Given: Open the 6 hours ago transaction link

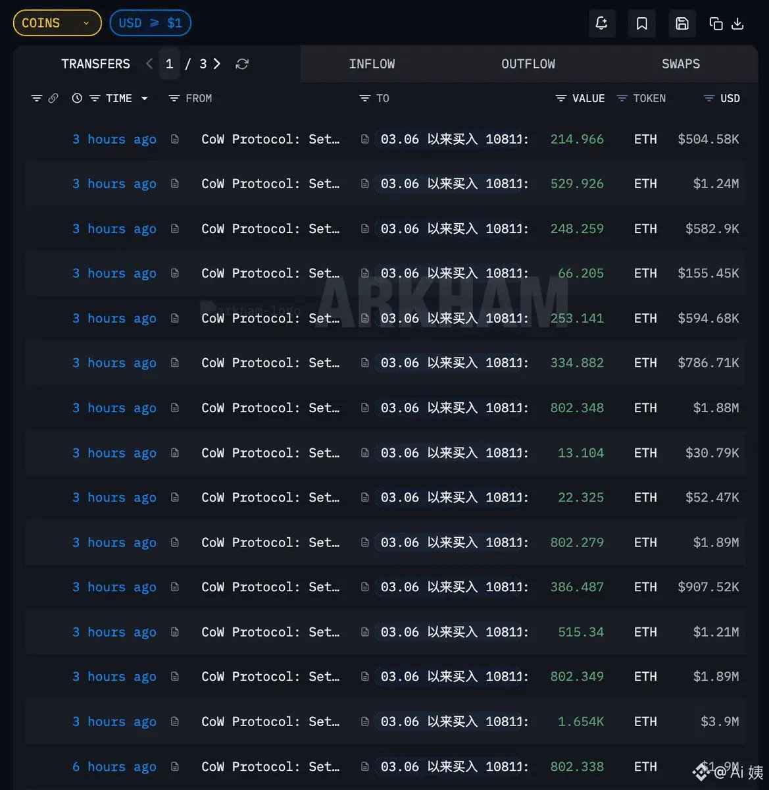Looking at the screenshot, I should click(x=114, y=767).
